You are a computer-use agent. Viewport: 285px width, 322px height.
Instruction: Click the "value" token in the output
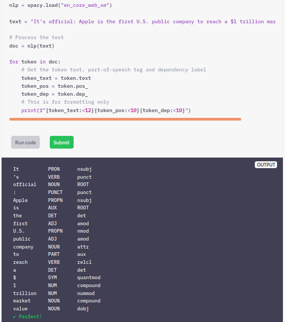click(x=20, y=309)
